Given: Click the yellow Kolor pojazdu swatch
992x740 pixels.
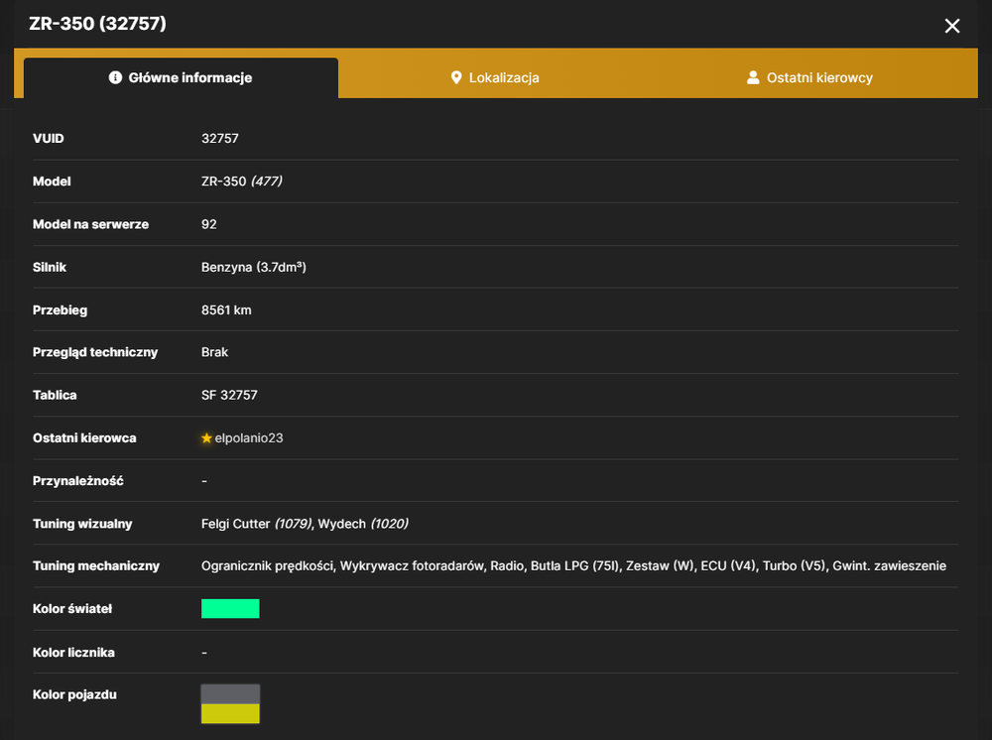Looking at the screenshot, I should pos(230,713).
